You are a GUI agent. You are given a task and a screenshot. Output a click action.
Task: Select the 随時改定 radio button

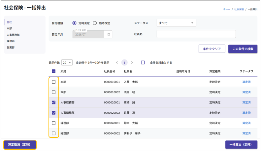tap(95, 23)
